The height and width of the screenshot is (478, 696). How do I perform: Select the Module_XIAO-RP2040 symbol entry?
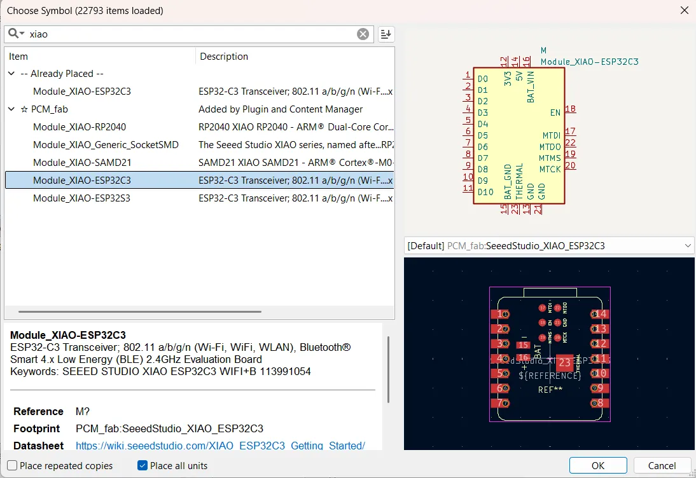point(83,126)
